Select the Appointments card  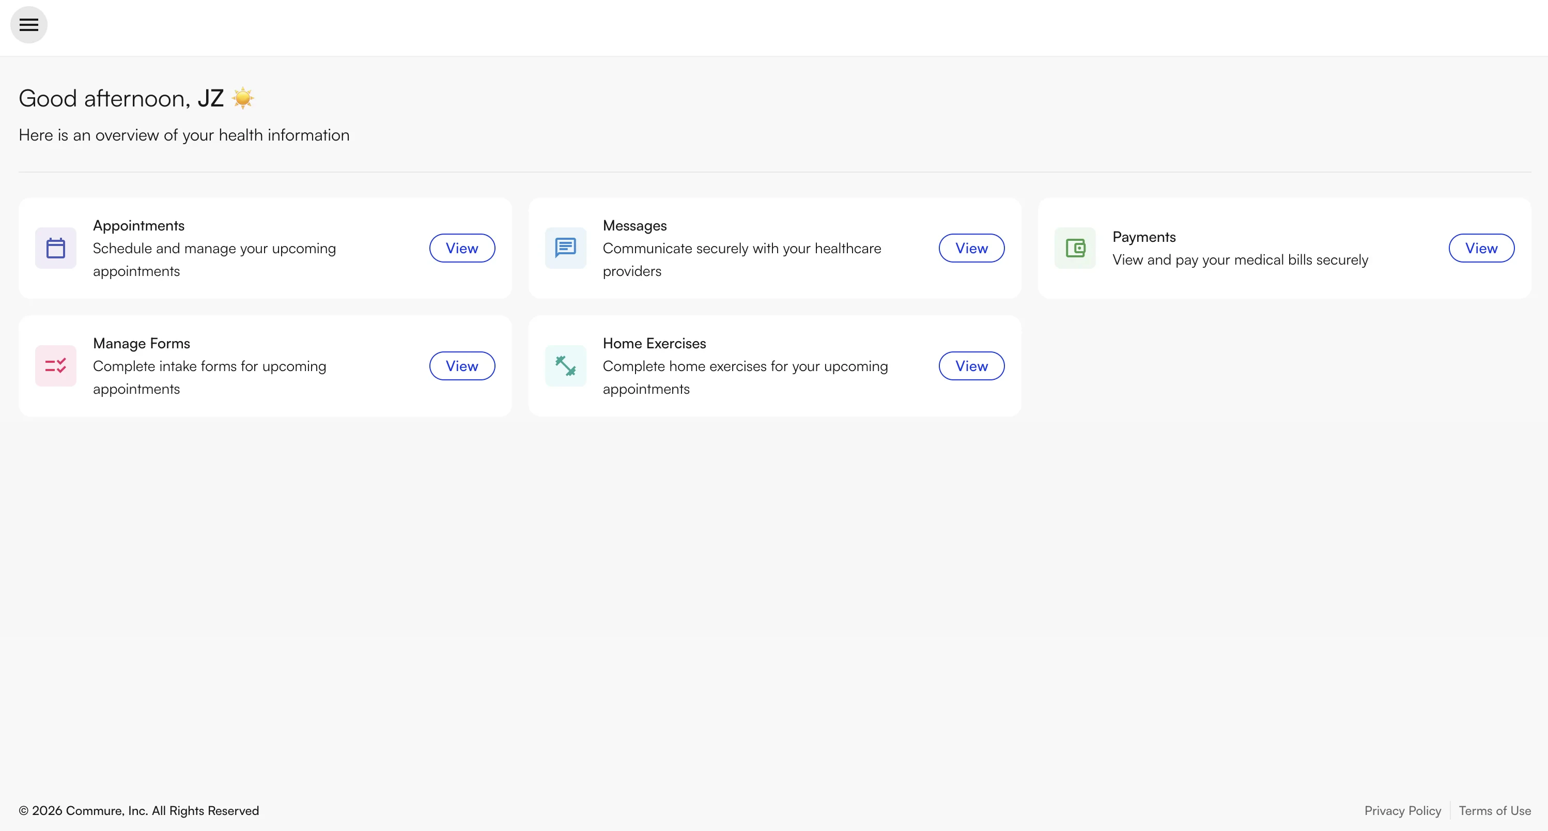tap(265, 248)
